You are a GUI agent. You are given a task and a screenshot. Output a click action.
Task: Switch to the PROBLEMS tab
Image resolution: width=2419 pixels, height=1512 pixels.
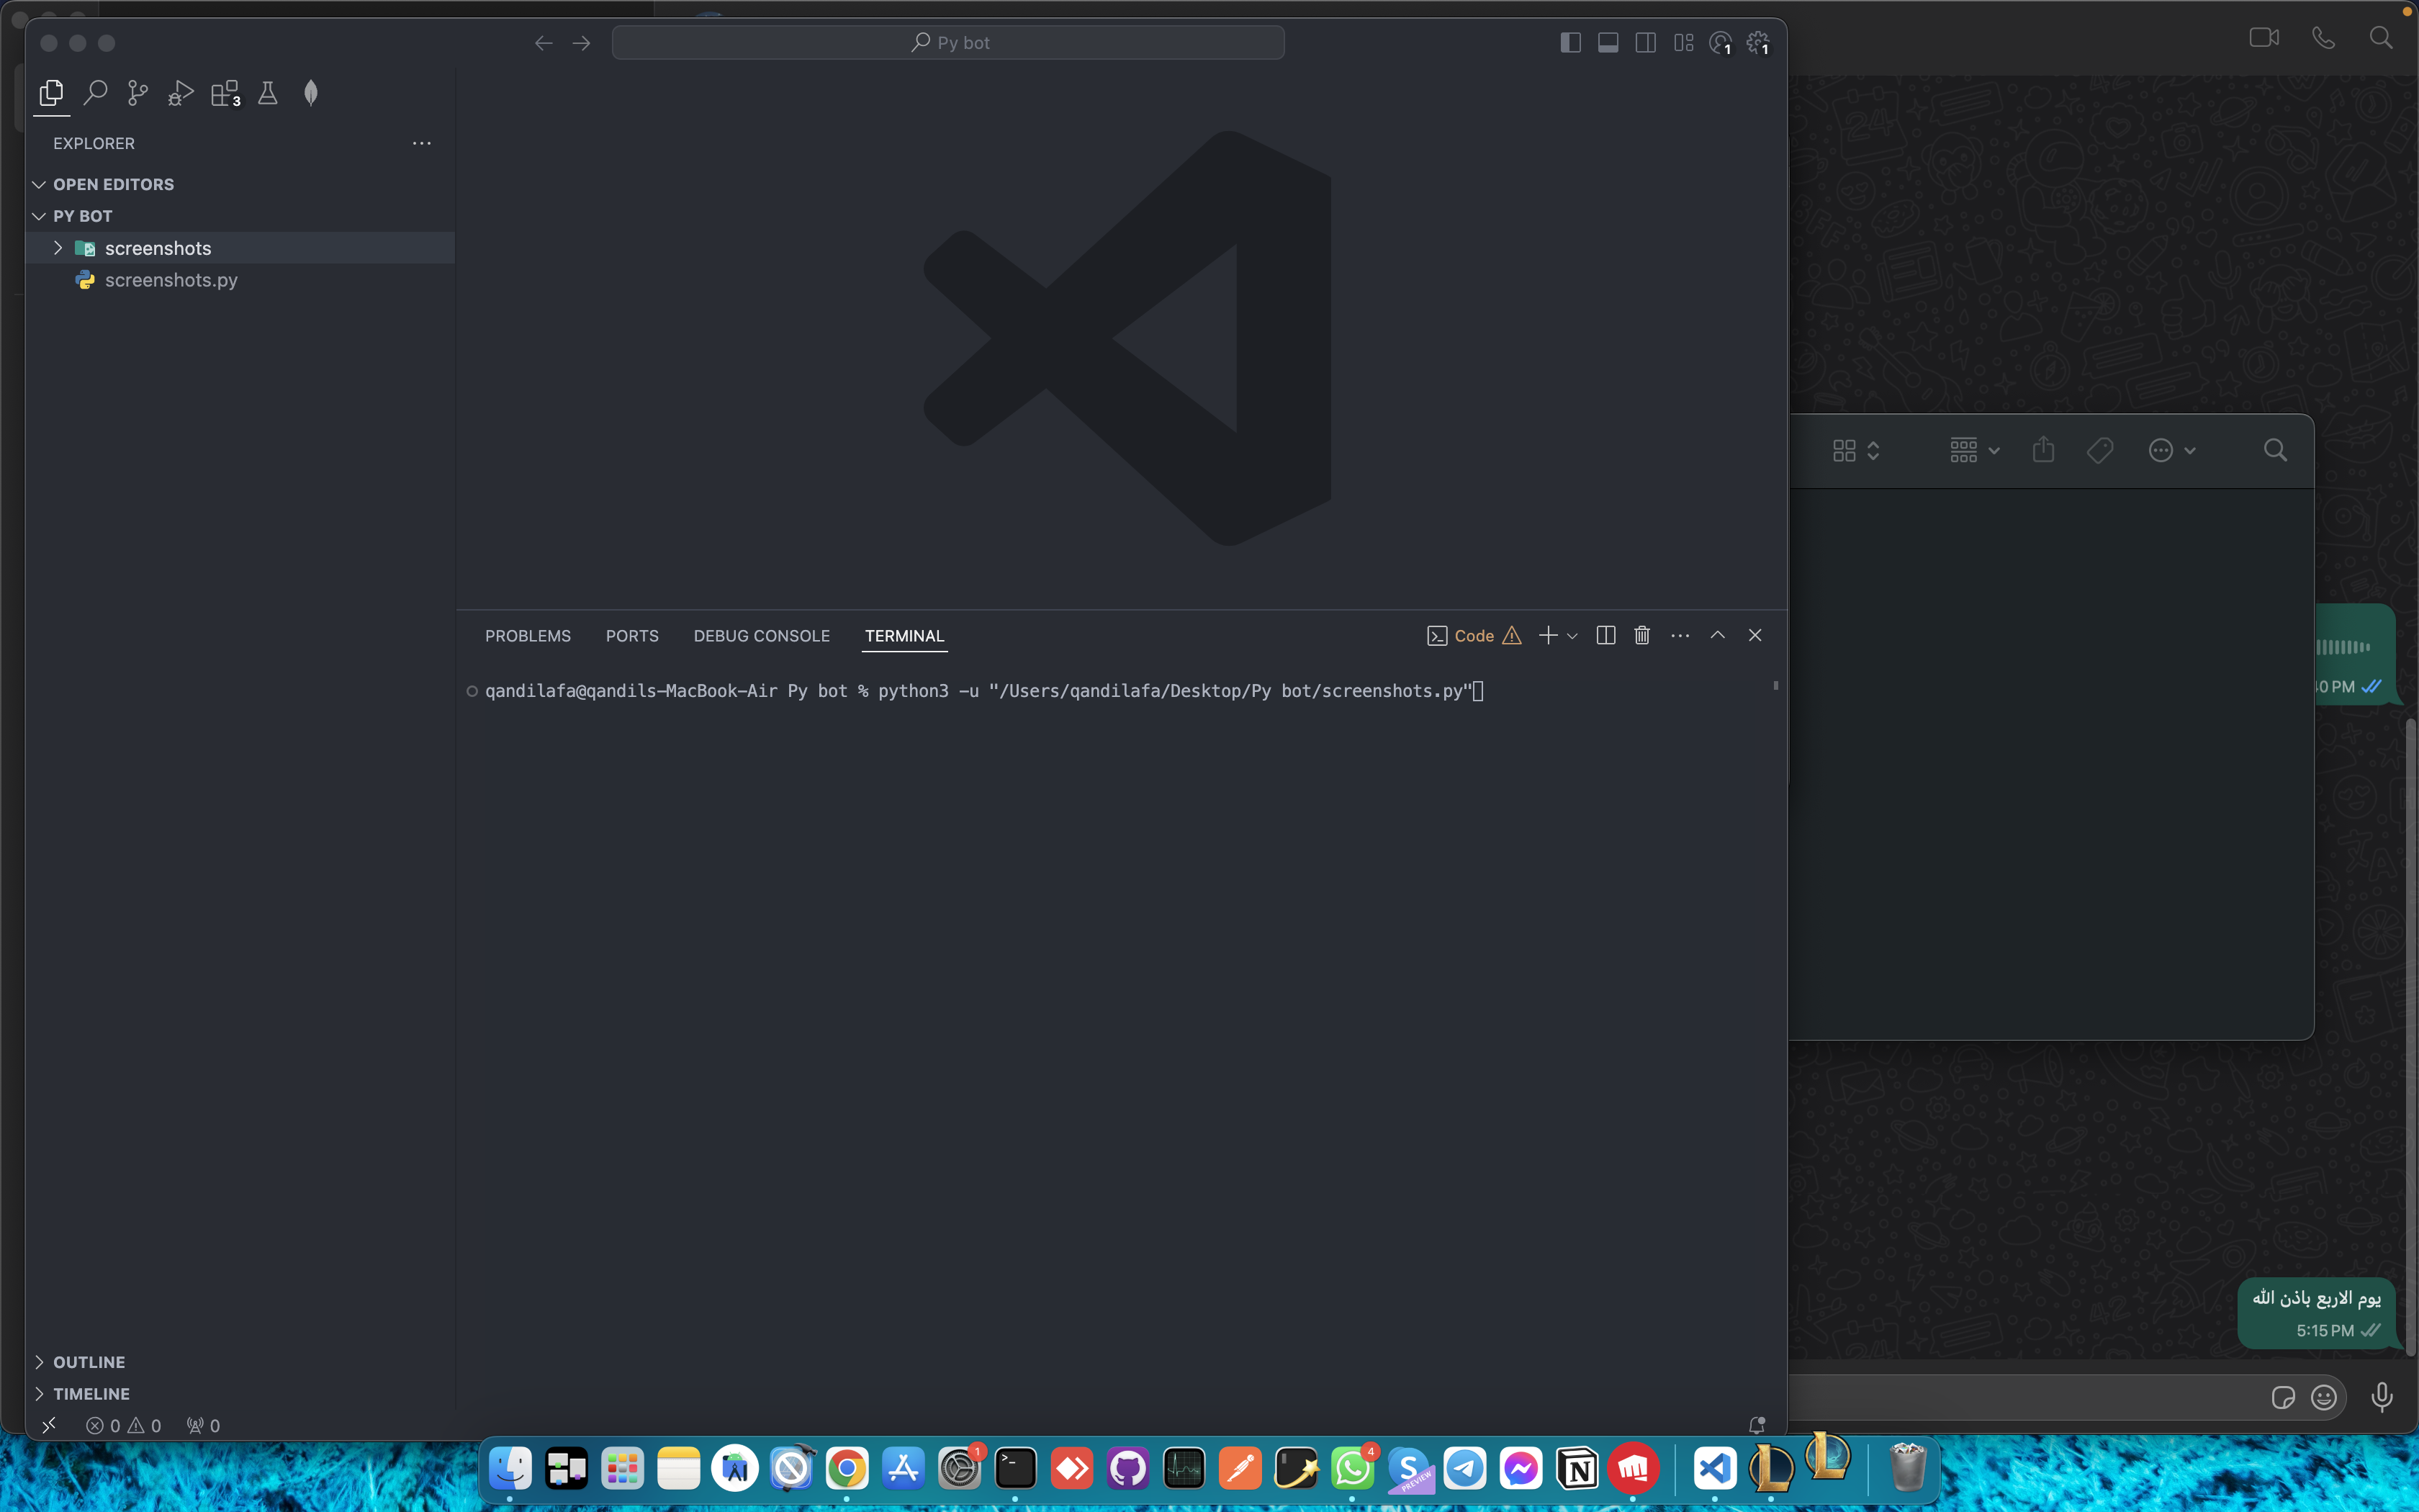click(x=528, y=636)
